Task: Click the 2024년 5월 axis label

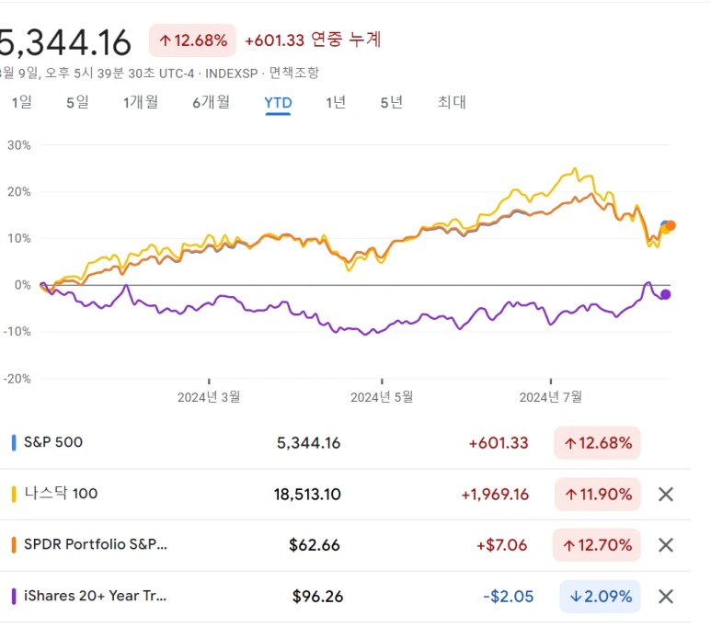Action: point(382,397)
